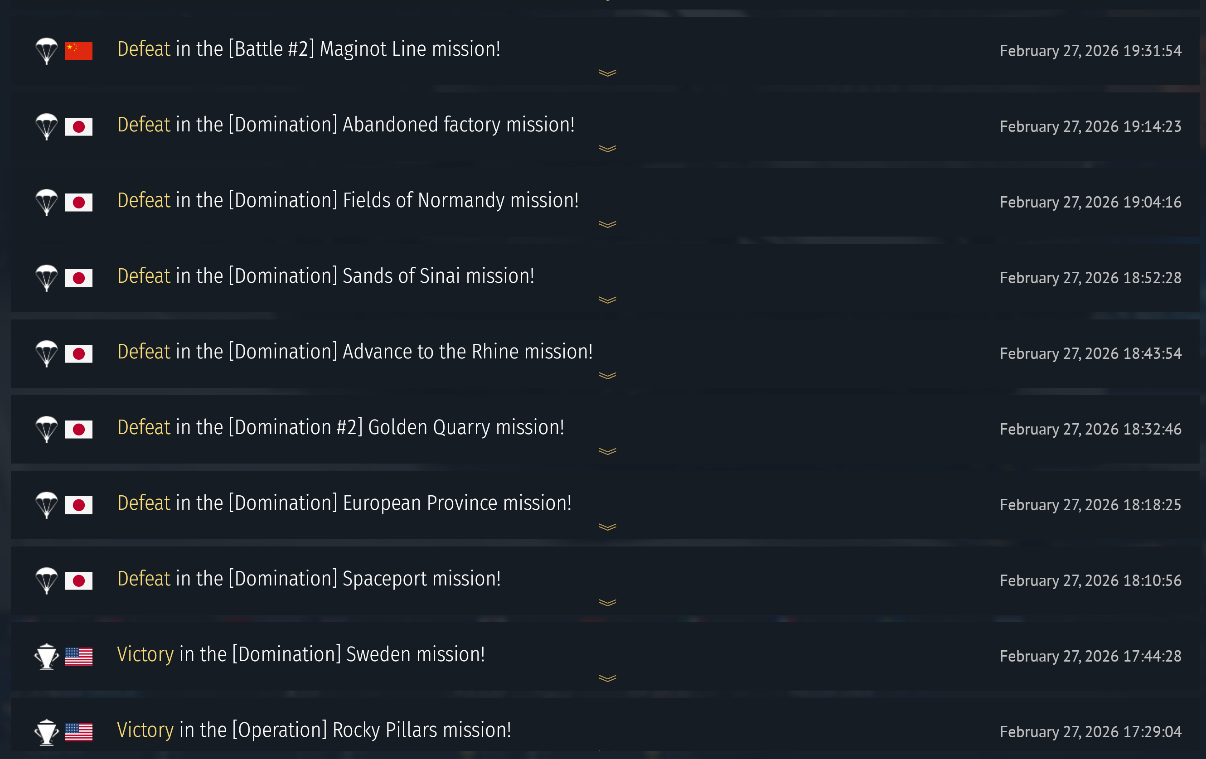Expand the Sweden mission victory details
The height and width of the screenshot is (759, 1206).
607,678
